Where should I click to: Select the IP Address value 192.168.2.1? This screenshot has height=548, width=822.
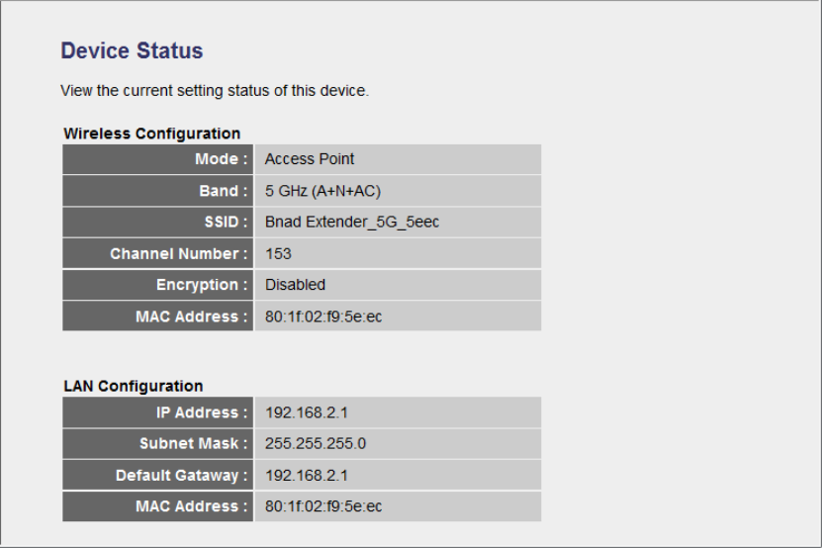point(299,412)
